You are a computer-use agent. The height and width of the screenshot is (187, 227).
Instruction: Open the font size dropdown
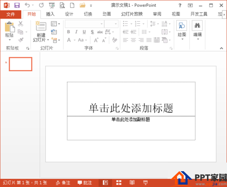tap(111, 24)
